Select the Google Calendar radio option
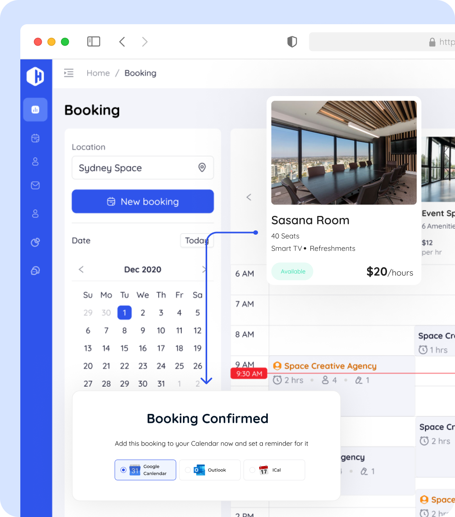Viewport: 455px width, 517px height. (x=124, y=470)
